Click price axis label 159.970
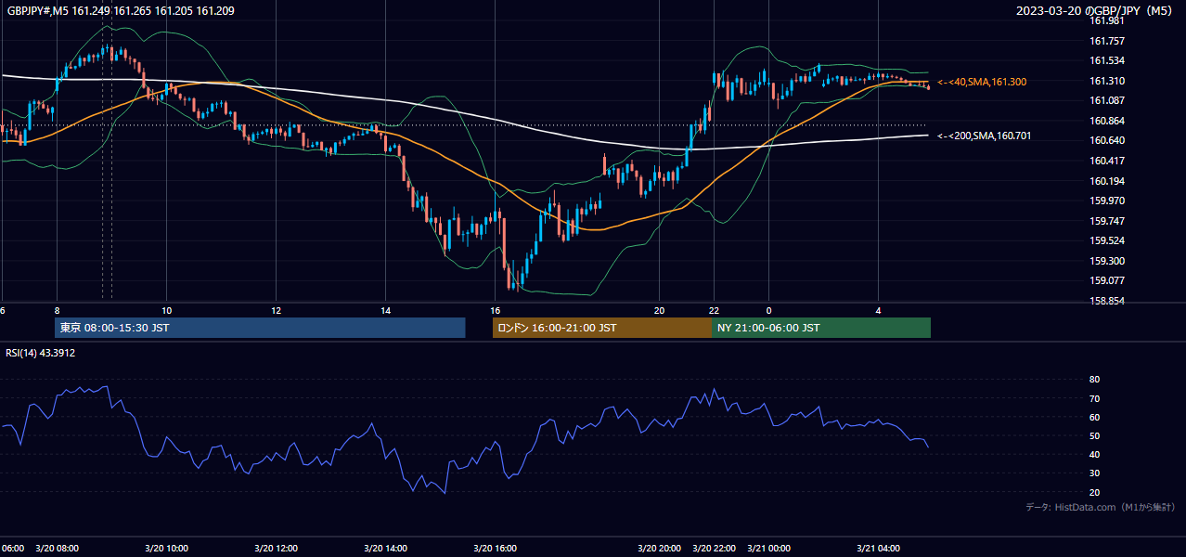The height and width of the screenshot is (557, 1186). coord(1106,201)
